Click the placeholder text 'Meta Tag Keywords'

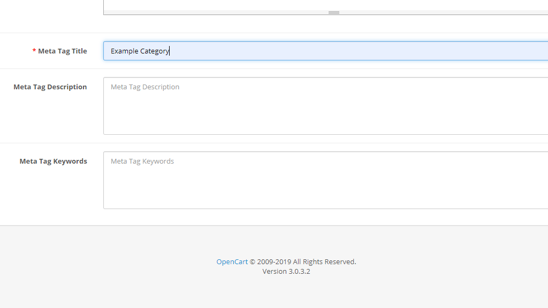pyautogui.click(x=142, y=161)
